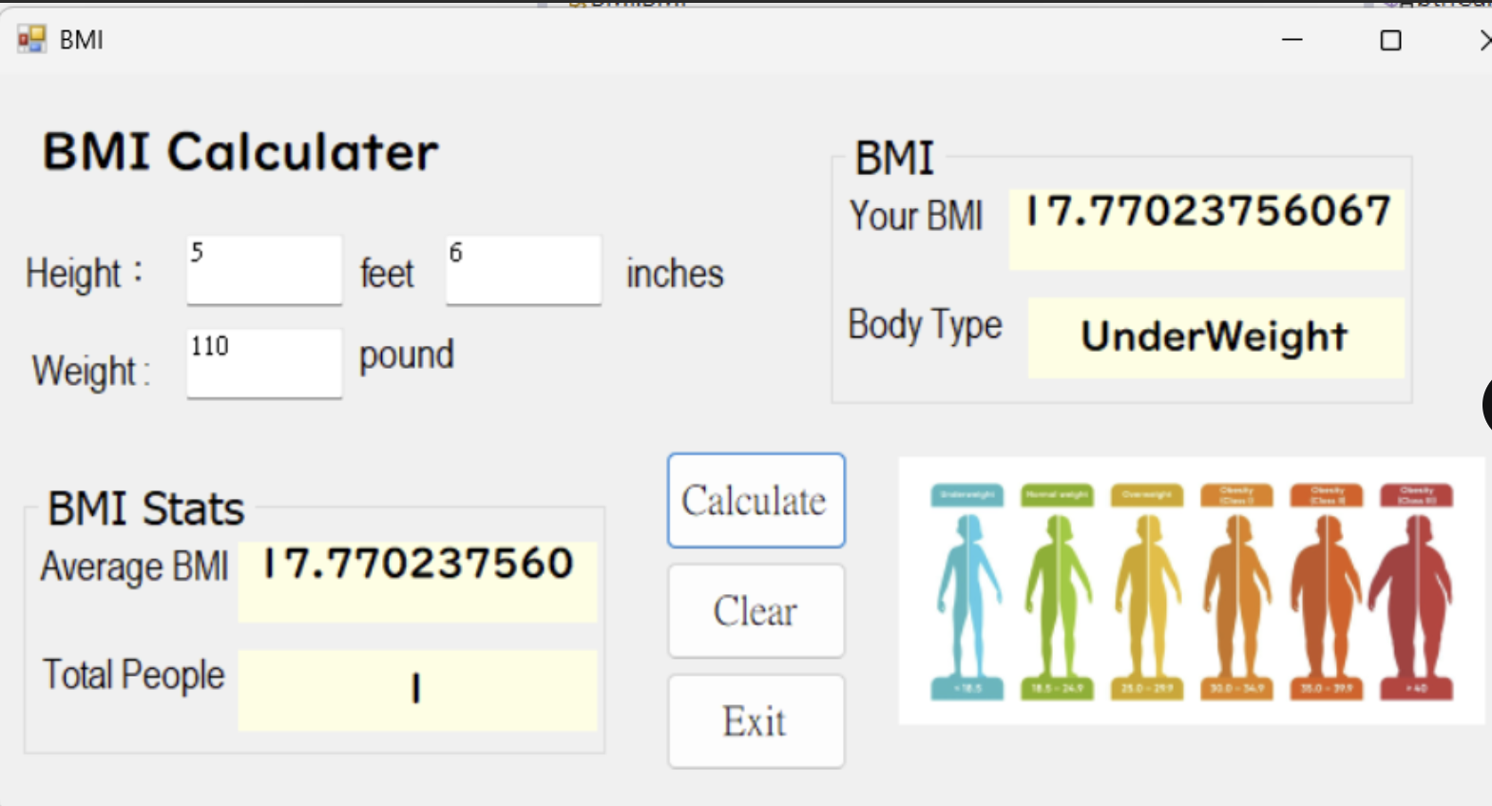The image size is (1492, 806).
Task: Focus the weight pounds input box
Action: point(264,363)
